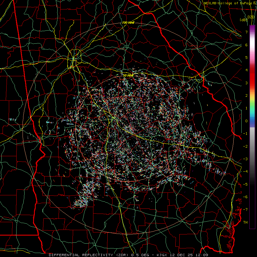257x257 pixels.
Task: Click the "100 NMI" range ring label
Action: tap(128, 23)
